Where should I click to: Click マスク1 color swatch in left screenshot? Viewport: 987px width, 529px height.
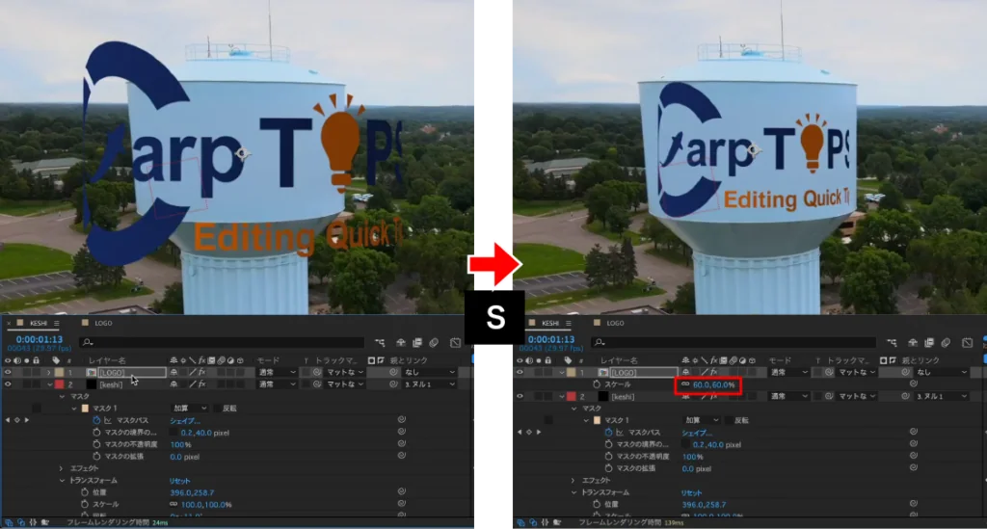coord(85,409)
